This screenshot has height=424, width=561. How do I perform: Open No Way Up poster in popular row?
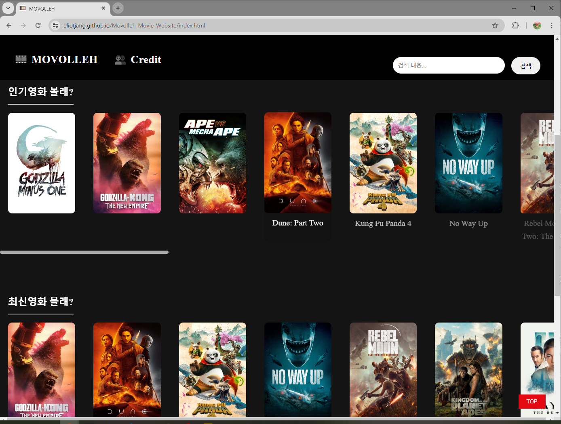[468, 163]
